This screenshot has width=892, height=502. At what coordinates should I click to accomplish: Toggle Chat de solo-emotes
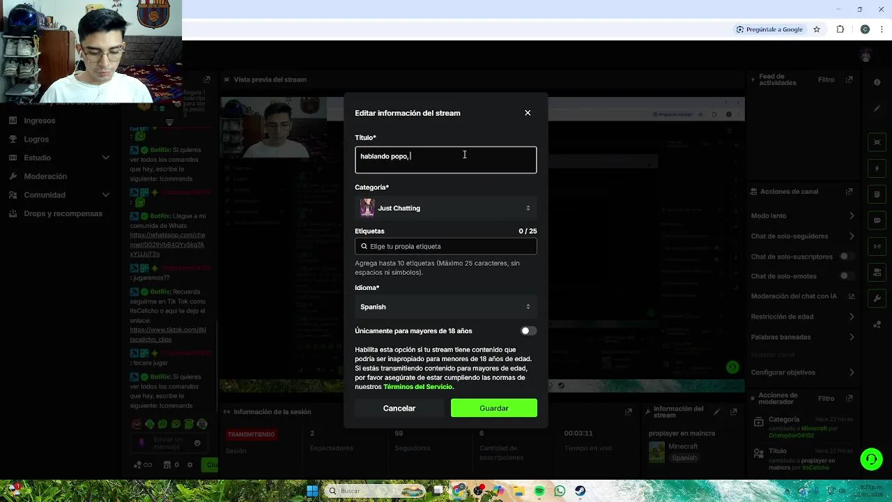846,276
